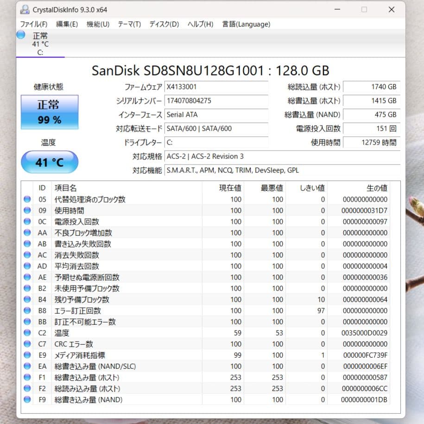Click the 41 °C temperature badge

pos(49,162)
